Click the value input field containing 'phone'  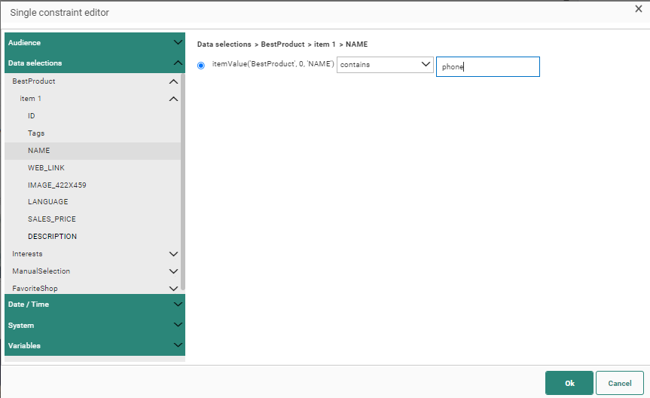pos(487,67)
